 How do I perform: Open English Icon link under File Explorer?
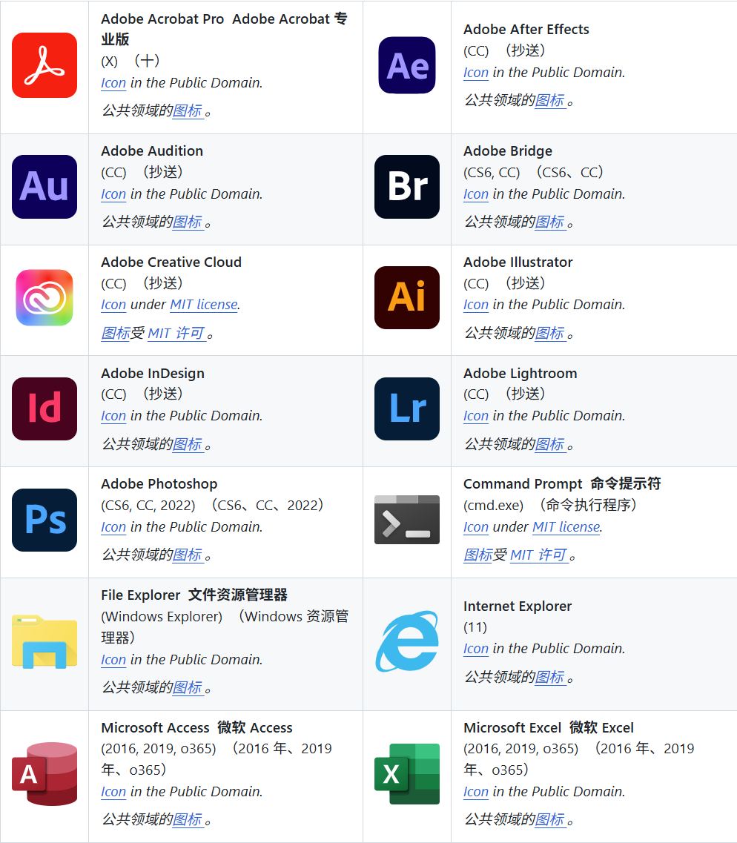point(113,660)
